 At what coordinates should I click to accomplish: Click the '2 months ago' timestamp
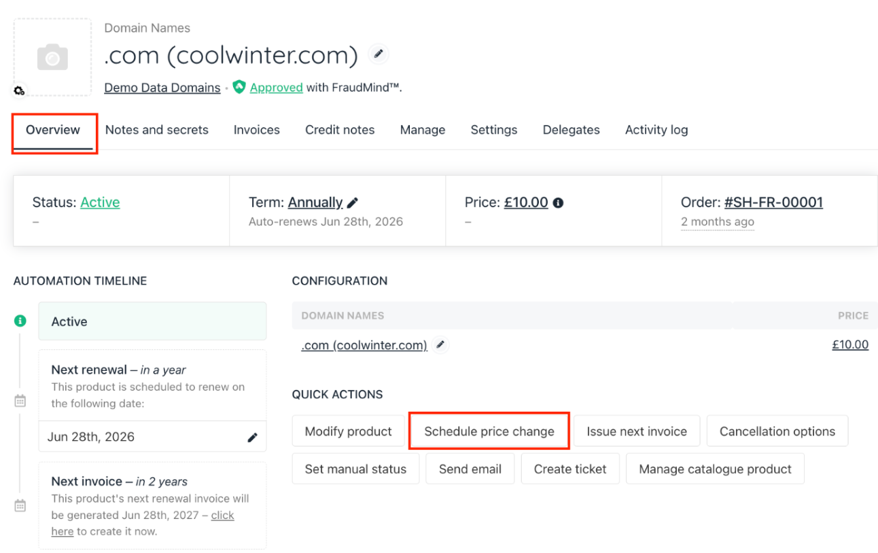pos(718,221)
